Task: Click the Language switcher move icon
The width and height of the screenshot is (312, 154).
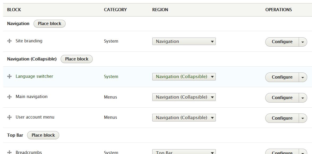Action: click(x=10, y=76)
